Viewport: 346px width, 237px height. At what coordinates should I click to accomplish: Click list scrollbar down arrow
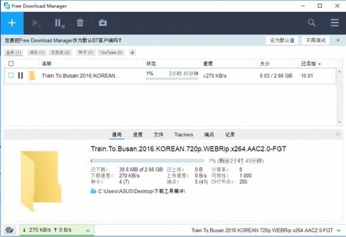coord(340,122)
